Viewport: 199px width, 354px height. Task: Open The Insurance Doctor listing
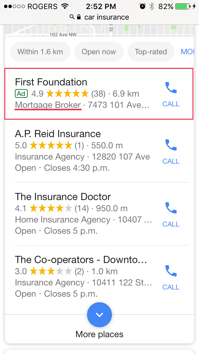(x=63, y=197)
